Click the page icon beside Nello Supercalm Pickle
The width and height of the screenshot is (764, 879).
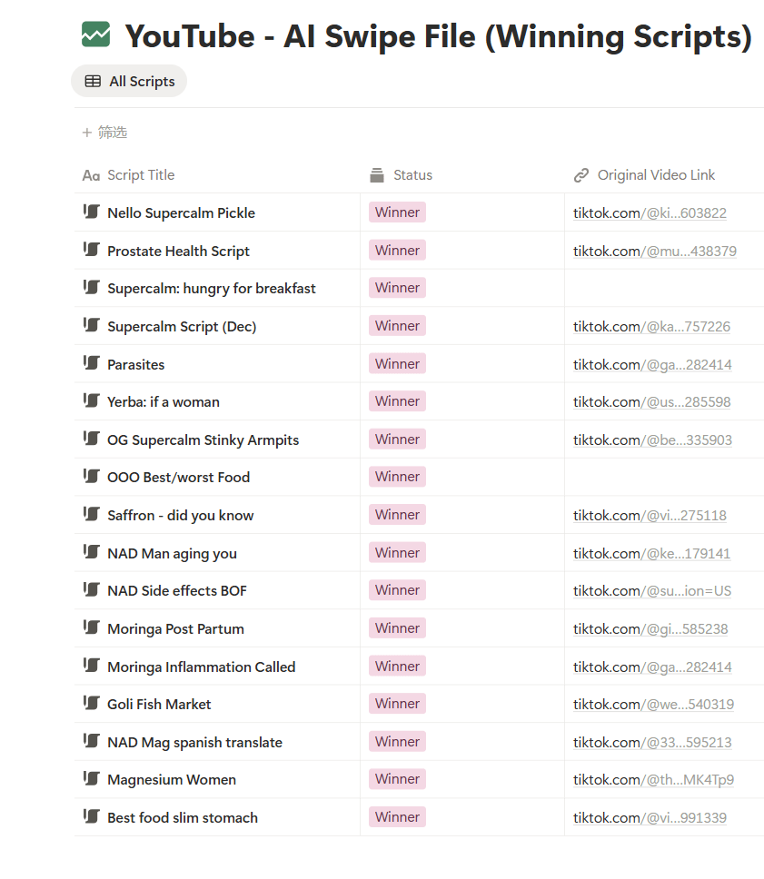point(91,212)
